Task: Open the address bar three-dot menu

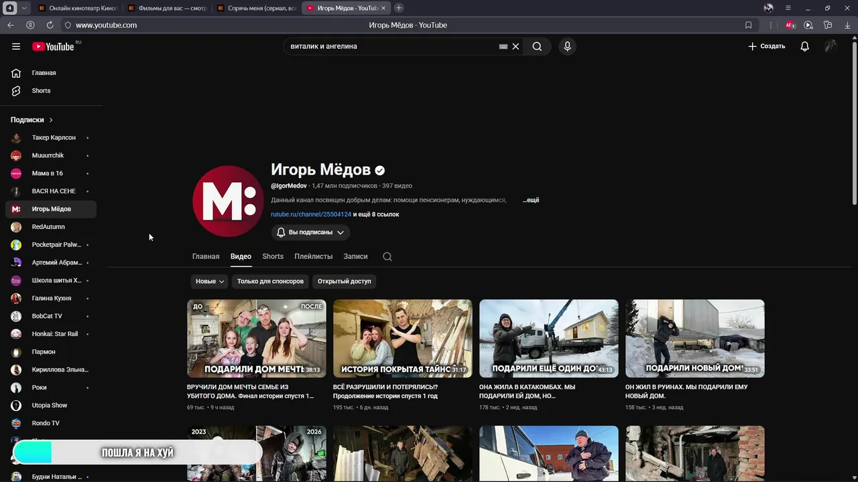Action: coord(770,25)
